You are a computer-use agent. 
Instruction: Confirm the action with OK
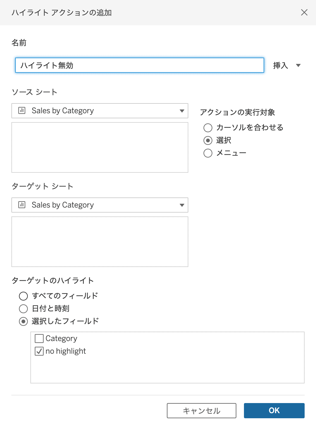click(x=274, y=410)
